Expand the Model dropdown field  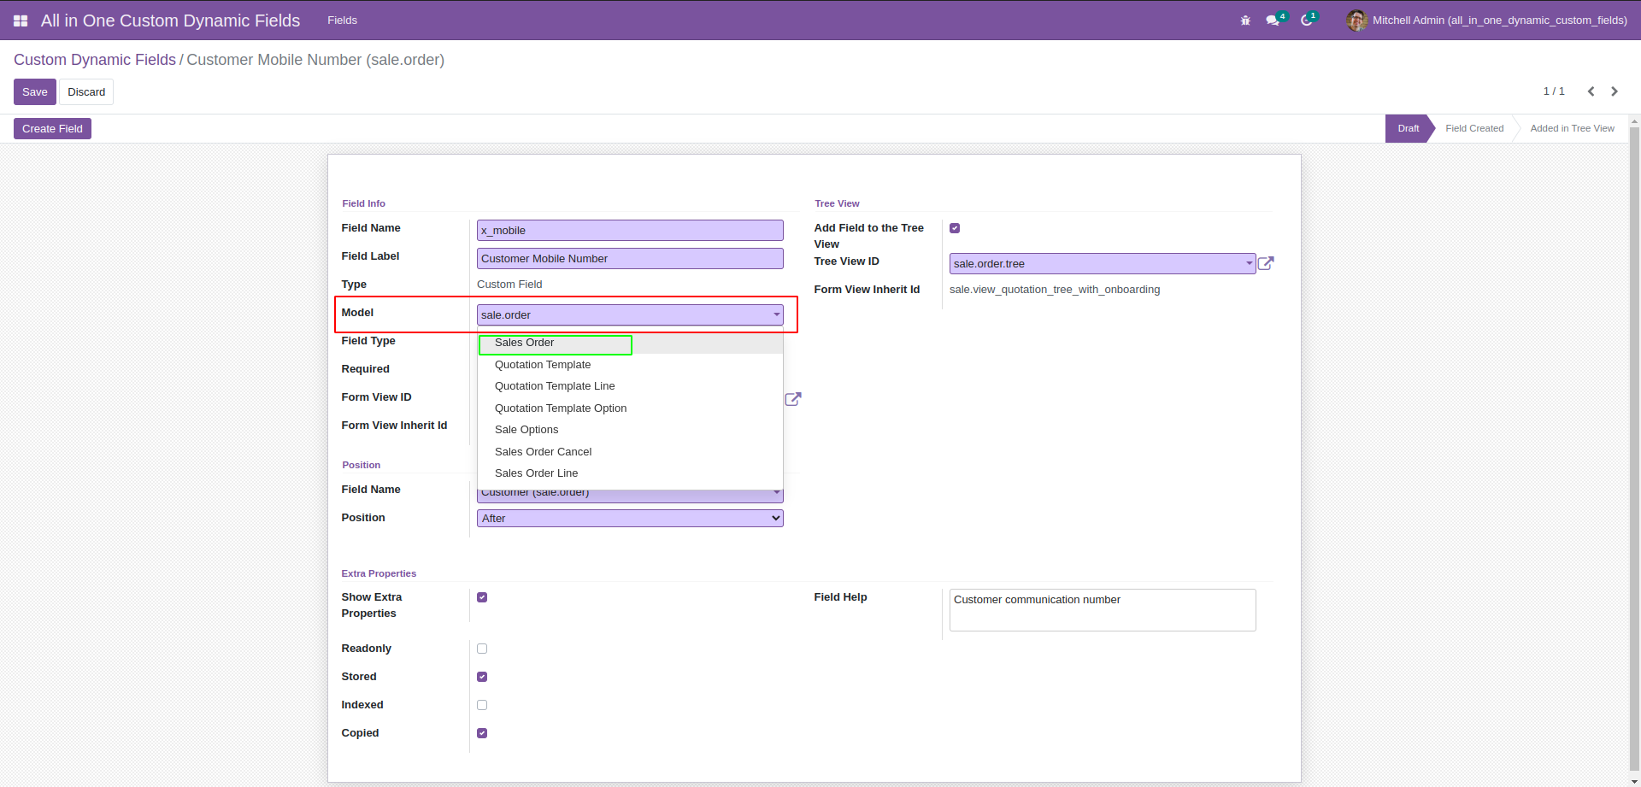pyautogui.click(x=629, y=315)
